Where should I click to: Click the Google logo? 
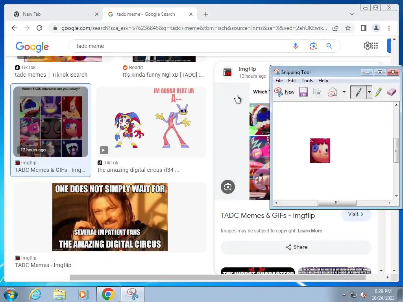pyautogui.click(x=32, y=46)
